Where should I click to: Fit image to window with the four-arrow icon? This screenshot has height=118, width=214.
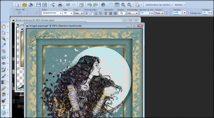117,5
